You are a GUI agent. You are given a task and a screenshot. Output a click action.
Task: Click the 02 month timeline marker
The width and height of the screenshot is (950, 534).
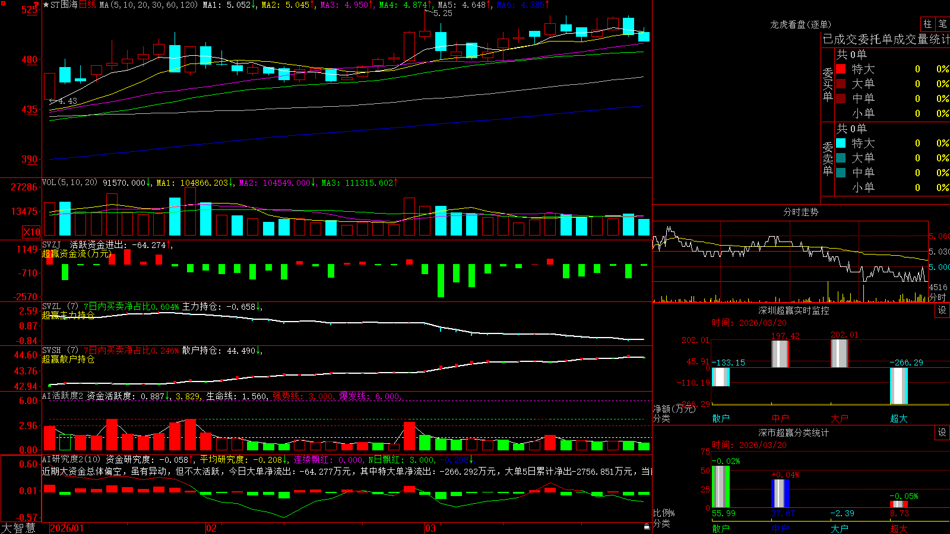pyautogui.click(x=211, y=528)
